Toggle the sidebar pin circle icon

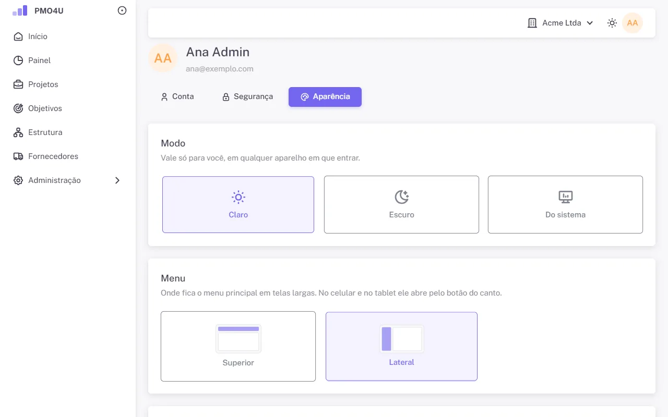122,10
